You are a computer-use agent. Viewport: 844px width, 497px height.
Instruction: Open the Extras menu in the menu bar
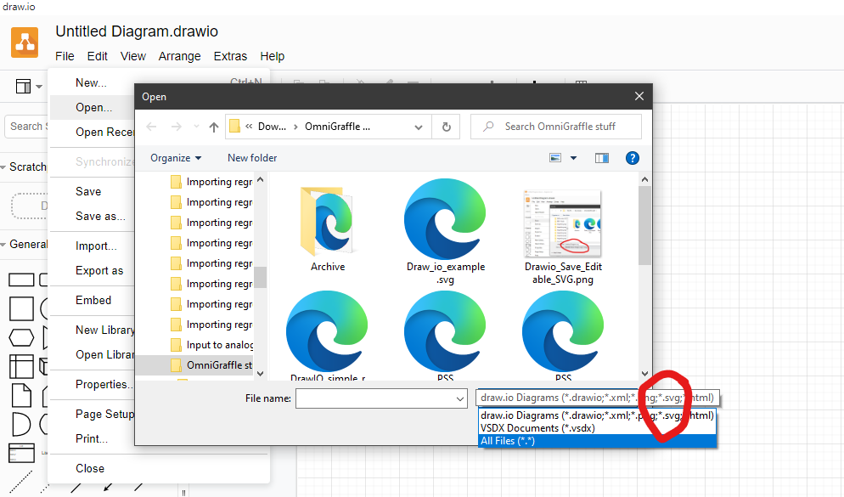click(x=230, y=56)
